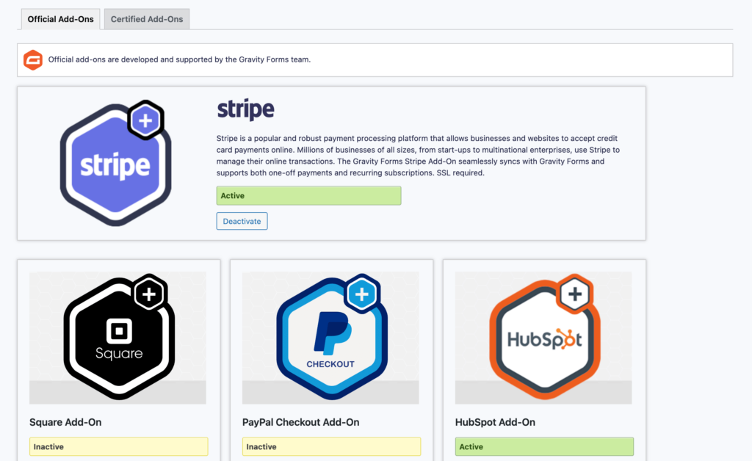Click the HubSpot hexagon add-on icon

(x=543, y=339)
